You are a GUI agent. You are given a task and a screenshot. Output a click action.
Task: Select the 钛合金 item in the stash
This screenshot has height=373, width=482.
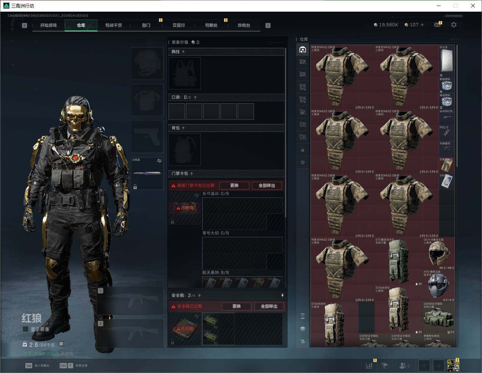(x=447, y=61)
